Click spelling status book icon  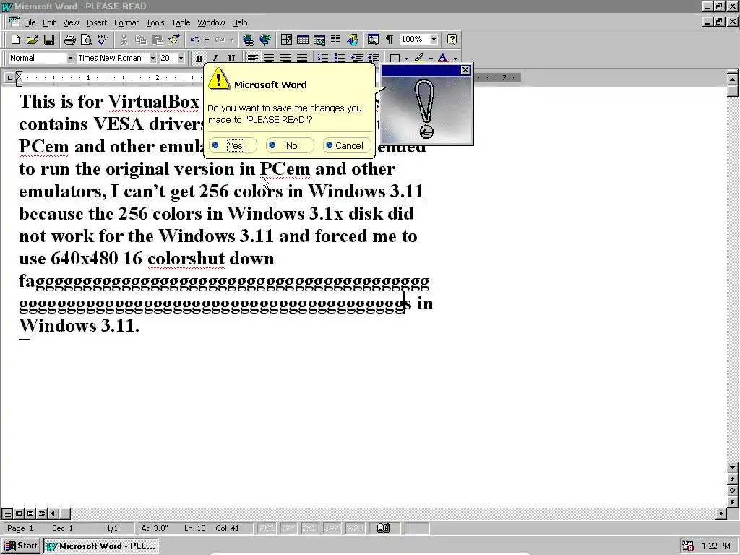point(383,528)
